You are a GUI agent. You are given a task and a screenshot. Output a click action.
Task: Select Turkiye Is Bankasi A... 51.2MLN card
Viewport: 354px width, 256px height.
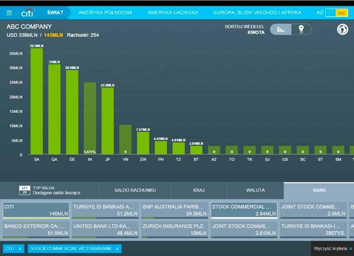105,210
